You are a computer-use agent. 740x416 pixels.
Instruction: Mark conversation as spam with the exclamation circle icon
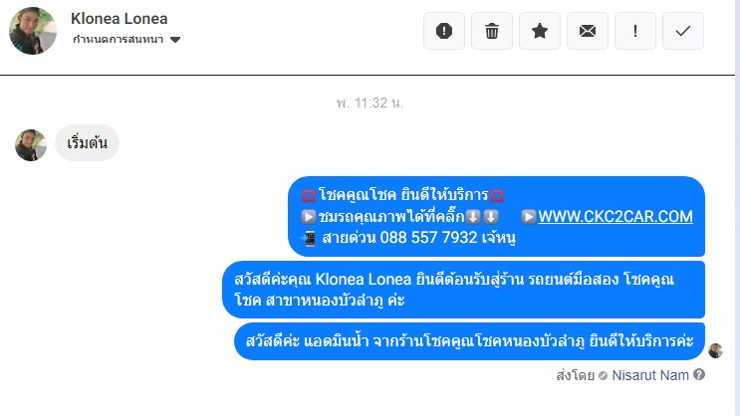coord(443,31)
